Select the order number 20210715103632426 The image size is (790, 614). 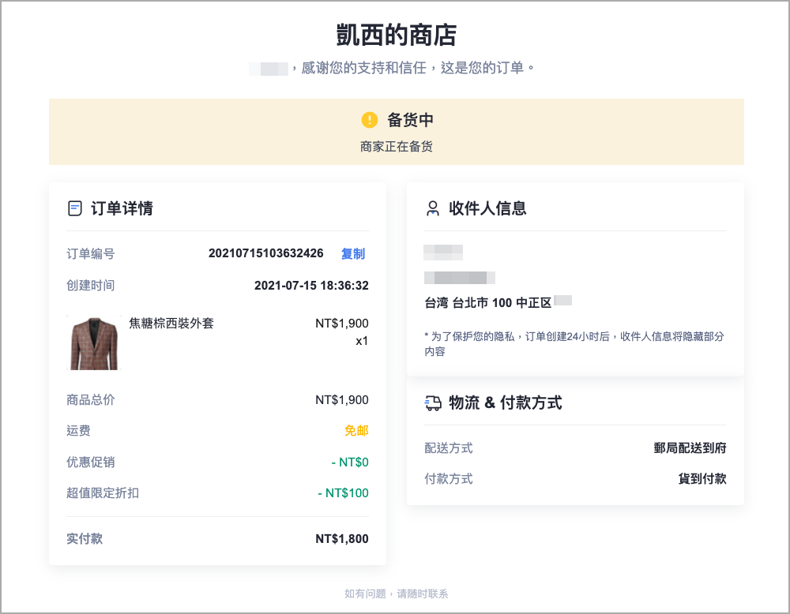coord(266,253)
